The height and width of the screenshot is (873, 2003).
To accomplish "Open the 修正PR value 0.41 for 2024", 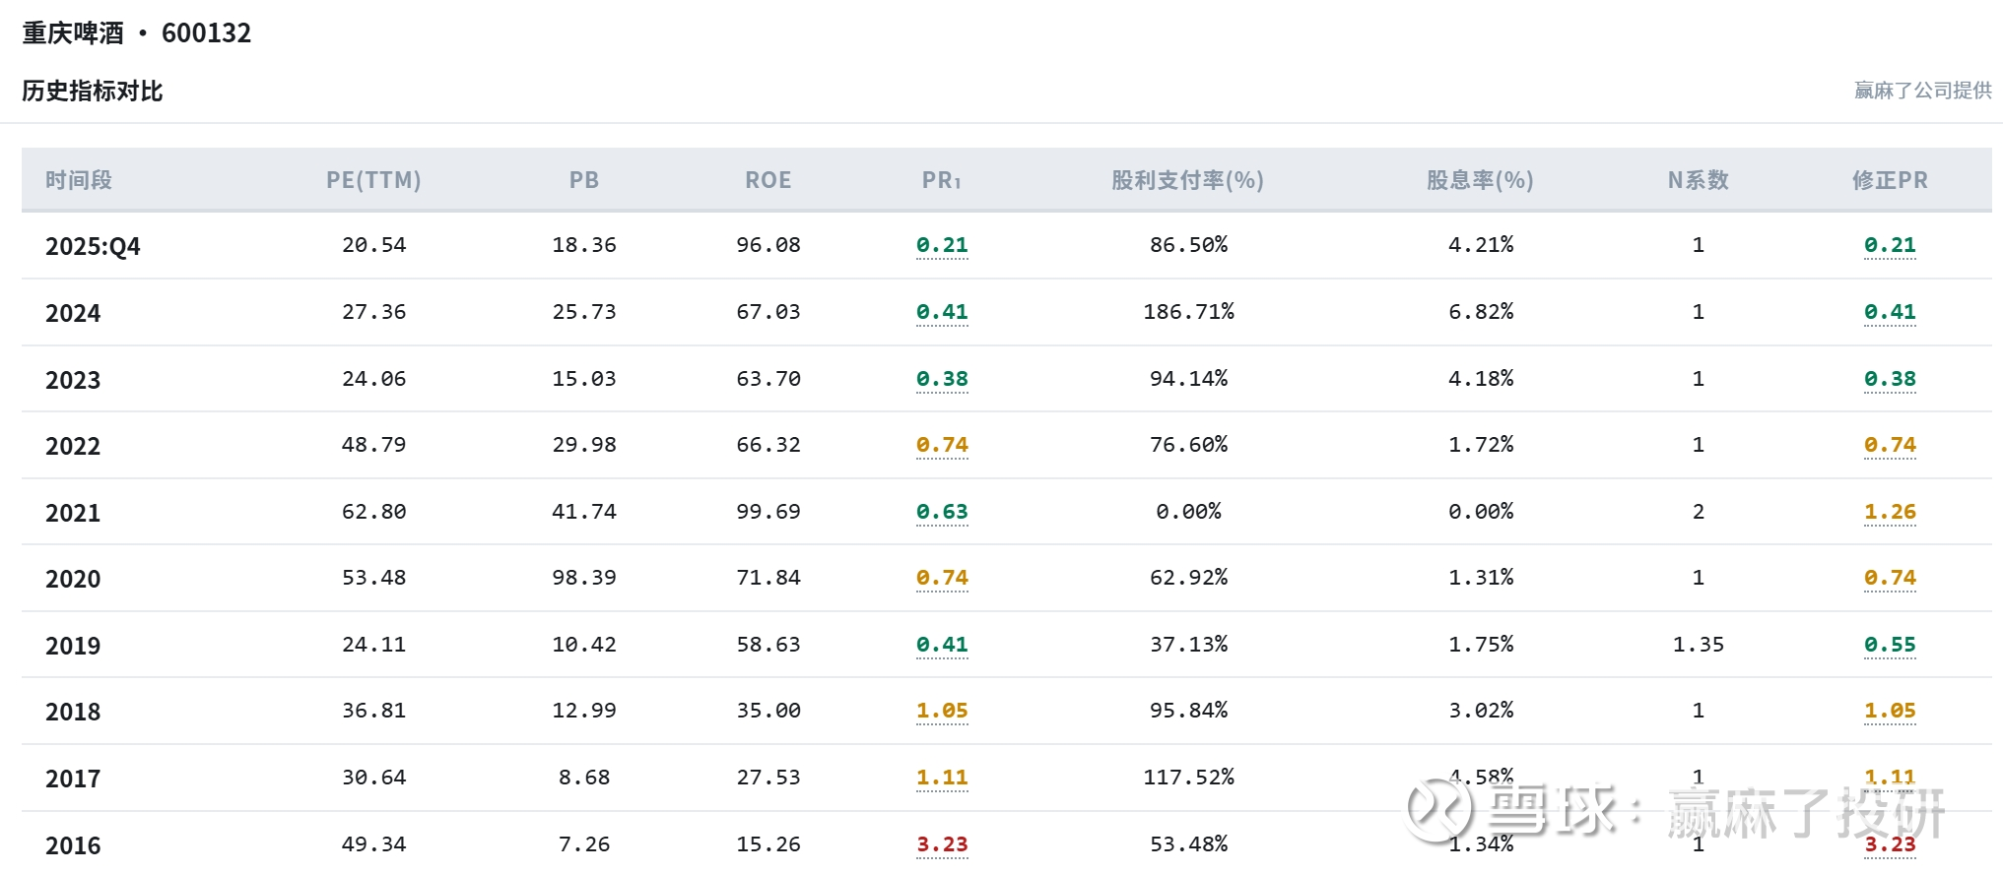I will [1890, 312].
